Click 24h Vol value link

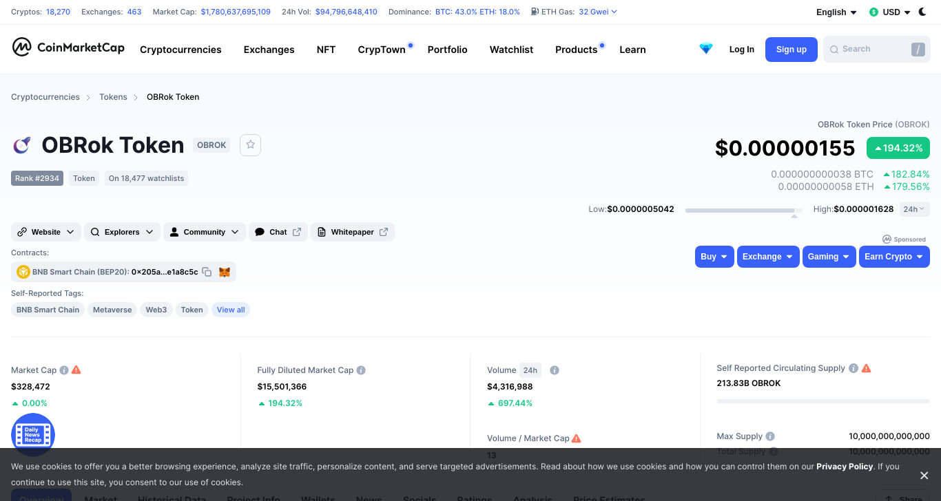point(347,12)
